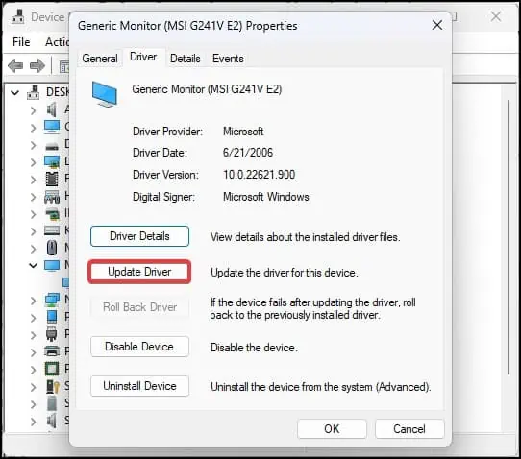The width and height of the screenshot is (521, 459).
Task: Open the File menu
Action: [21, 42]
